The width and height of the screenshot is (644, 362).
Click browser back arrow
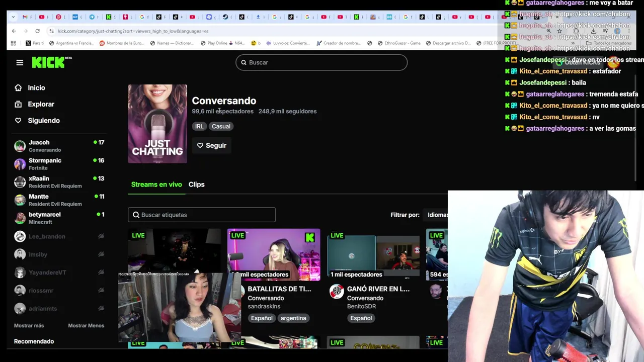14,31
